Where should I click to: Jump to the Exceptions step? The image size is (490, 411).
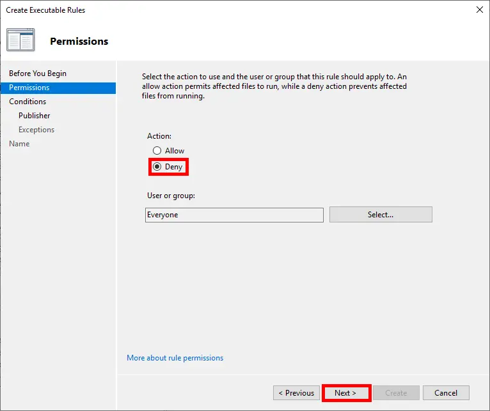pos(36,130)
